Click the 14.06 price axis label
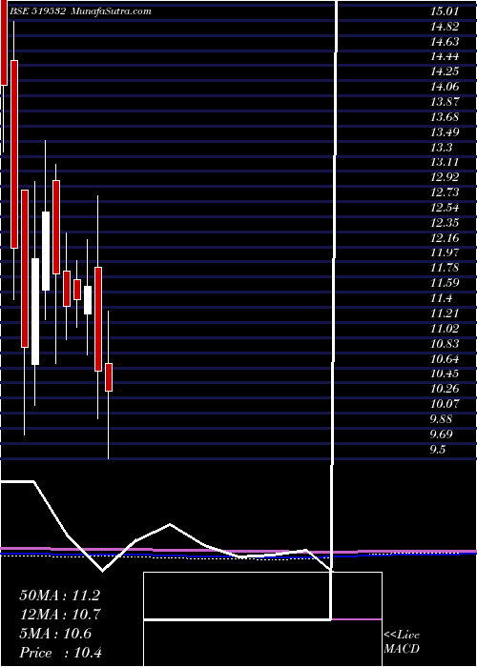Viewport: 477px width, 667px height. (x=445, y=88)
